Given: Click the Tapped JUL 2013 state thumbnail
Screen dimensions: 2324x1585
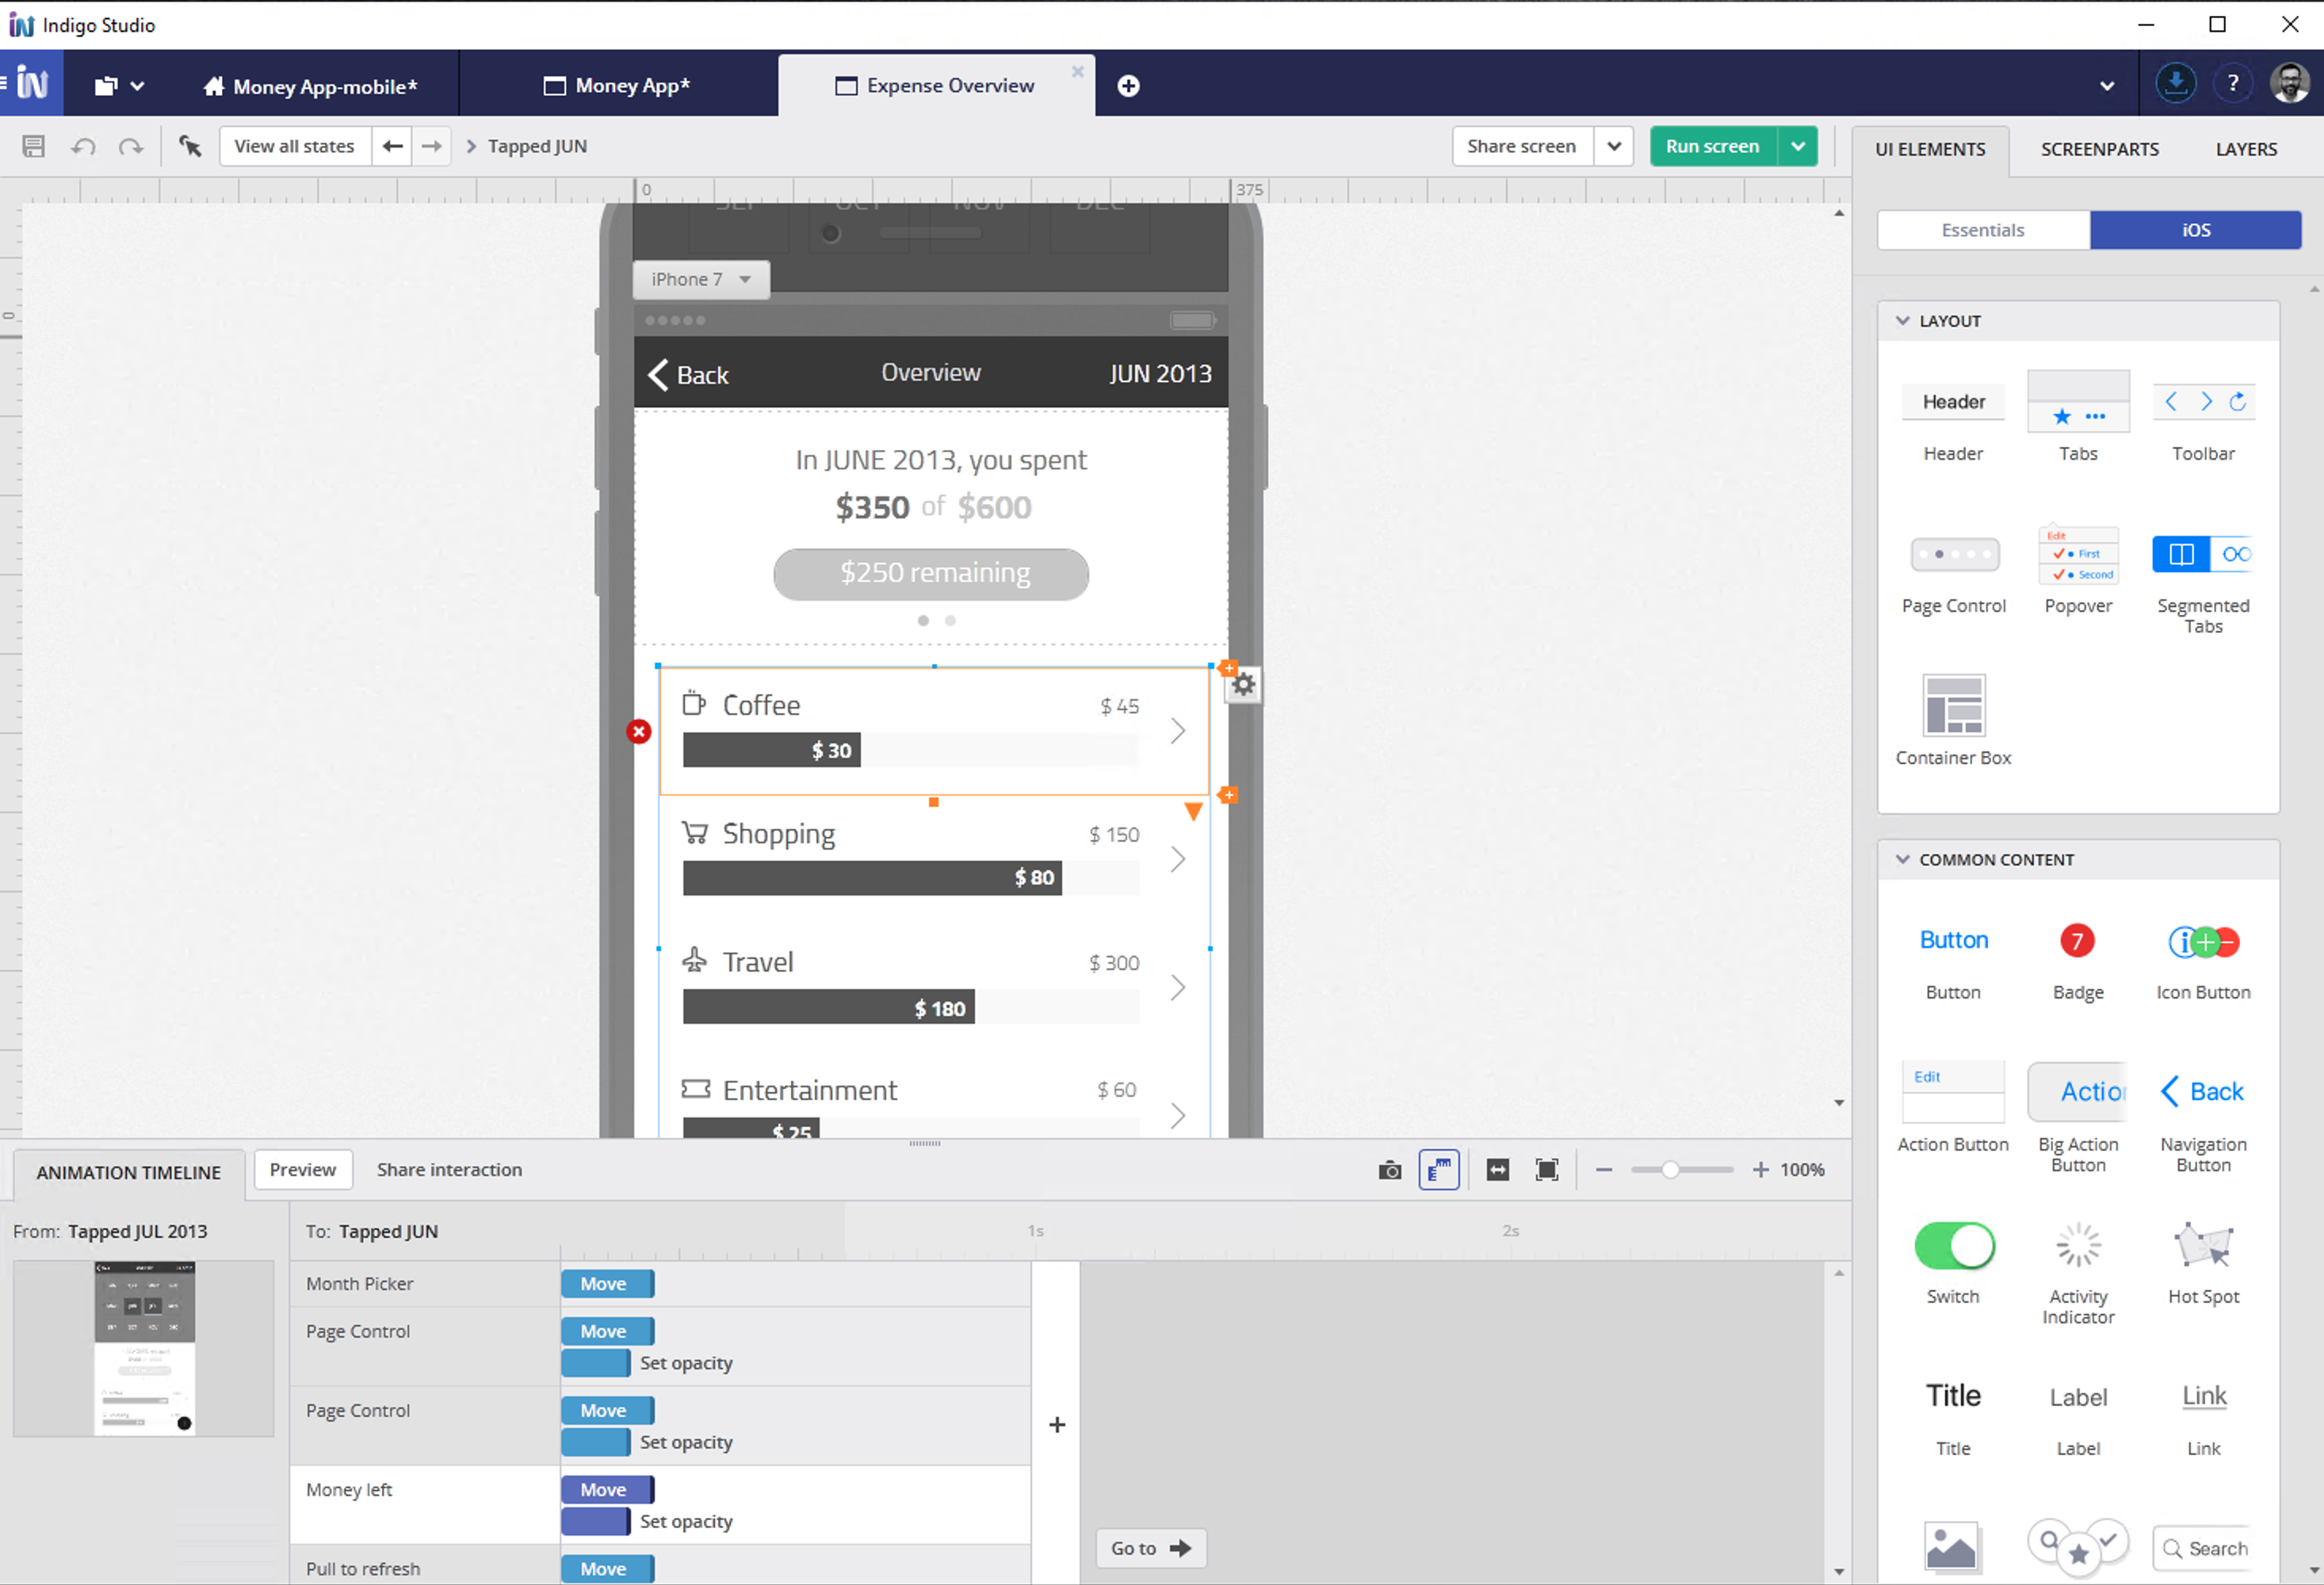Looking at the screenshot, I should click(x=143, y=1348).
